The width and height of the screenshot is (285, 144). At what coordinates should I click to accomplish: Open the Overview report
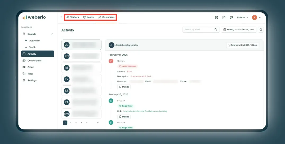pos(34,41)
